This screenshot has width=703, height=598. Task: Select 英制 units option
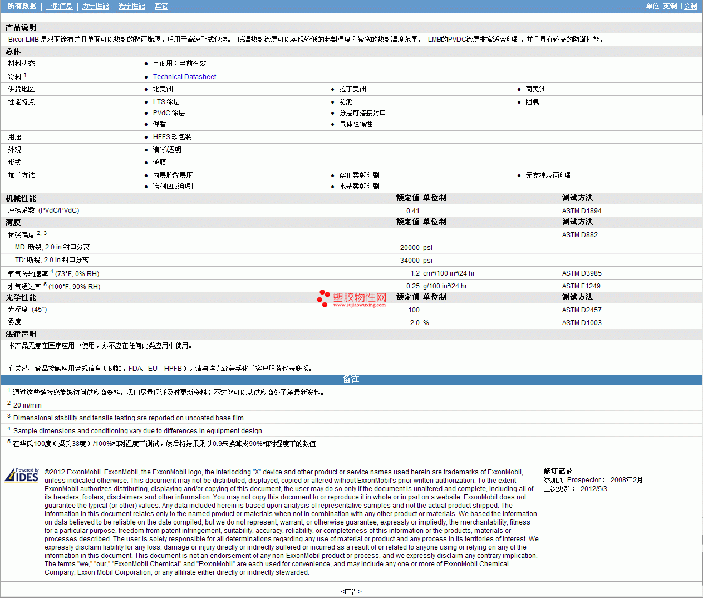pos(670,6)
